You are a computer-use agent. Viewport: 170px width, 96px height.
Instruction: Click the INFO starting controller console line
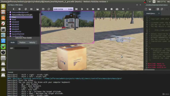click(65, 78)
